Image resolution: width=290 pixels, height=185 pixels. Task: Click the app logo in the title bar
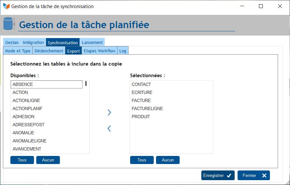(6, 6)
